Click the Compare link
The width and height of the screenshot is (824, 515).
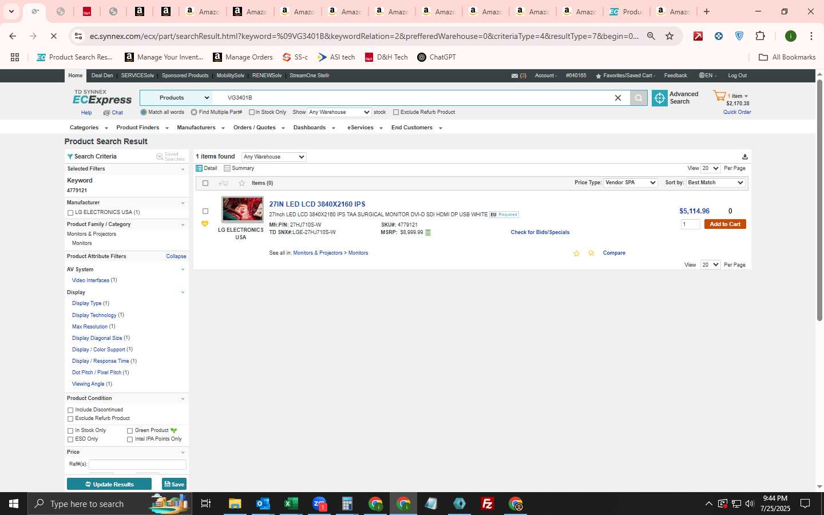pos(614,253)
